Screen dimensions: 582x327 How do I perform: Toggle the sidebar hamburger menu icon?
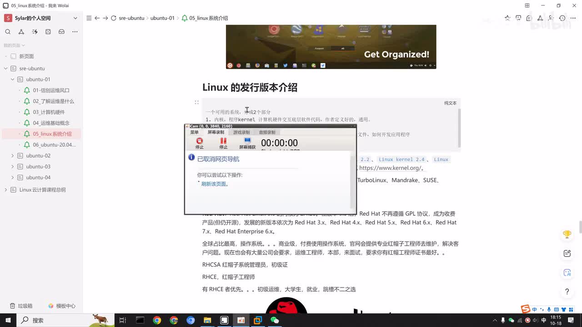pyautogui.click(x=89, y=18)
